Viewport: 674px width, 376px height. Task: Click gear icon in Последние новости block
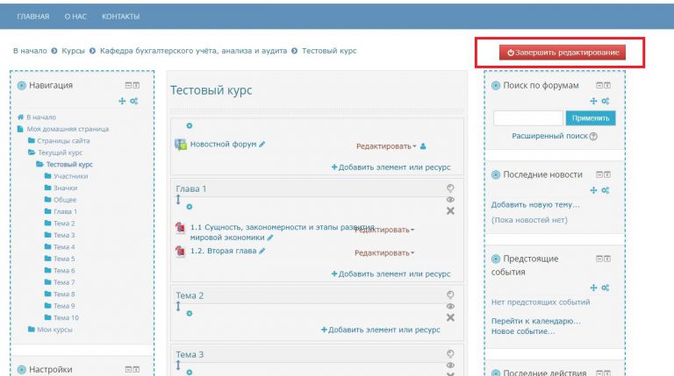coord(606,190)
